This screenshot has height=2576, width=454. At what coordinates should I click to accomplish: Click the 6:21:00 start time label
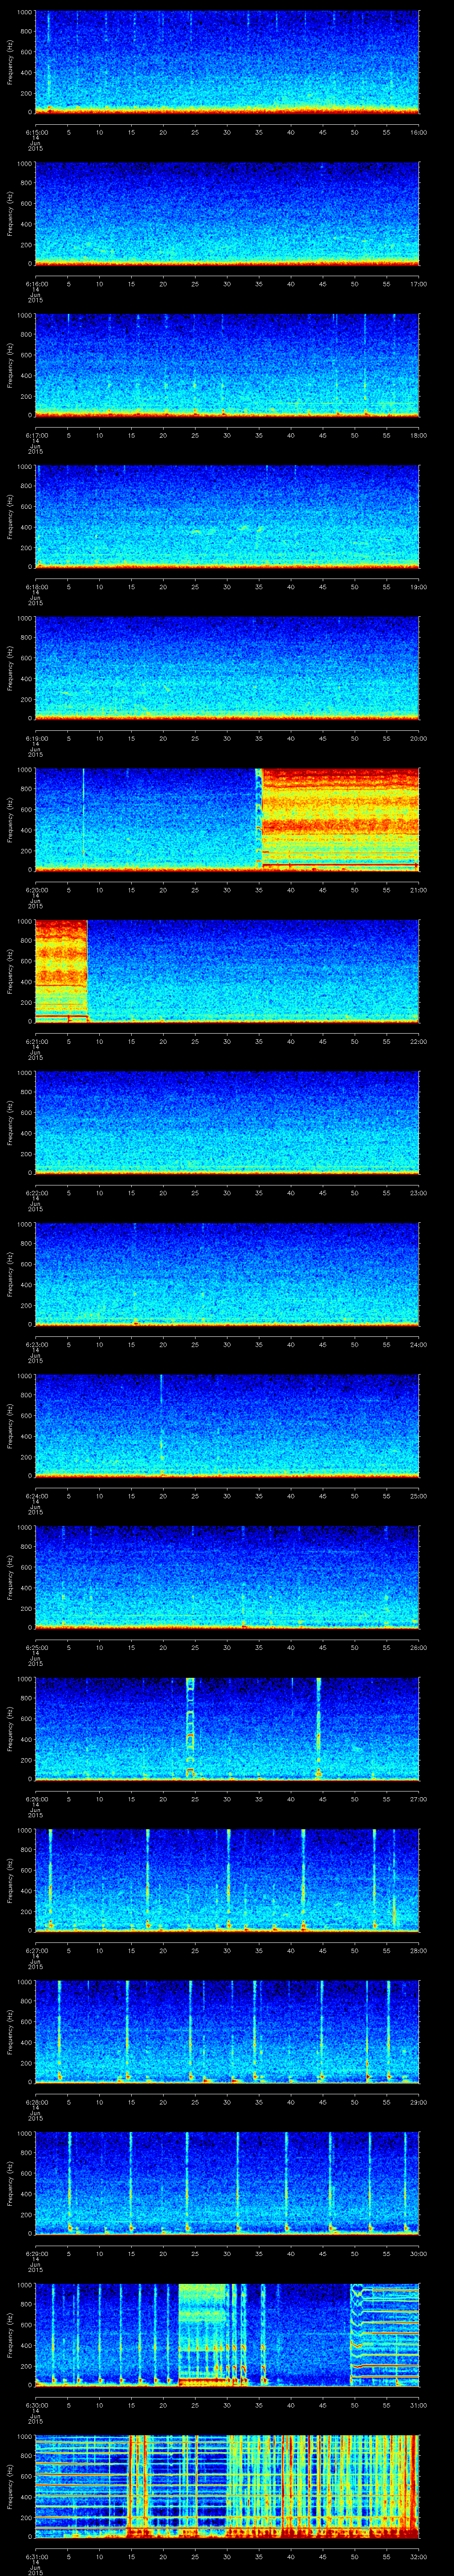point(36,1041)
